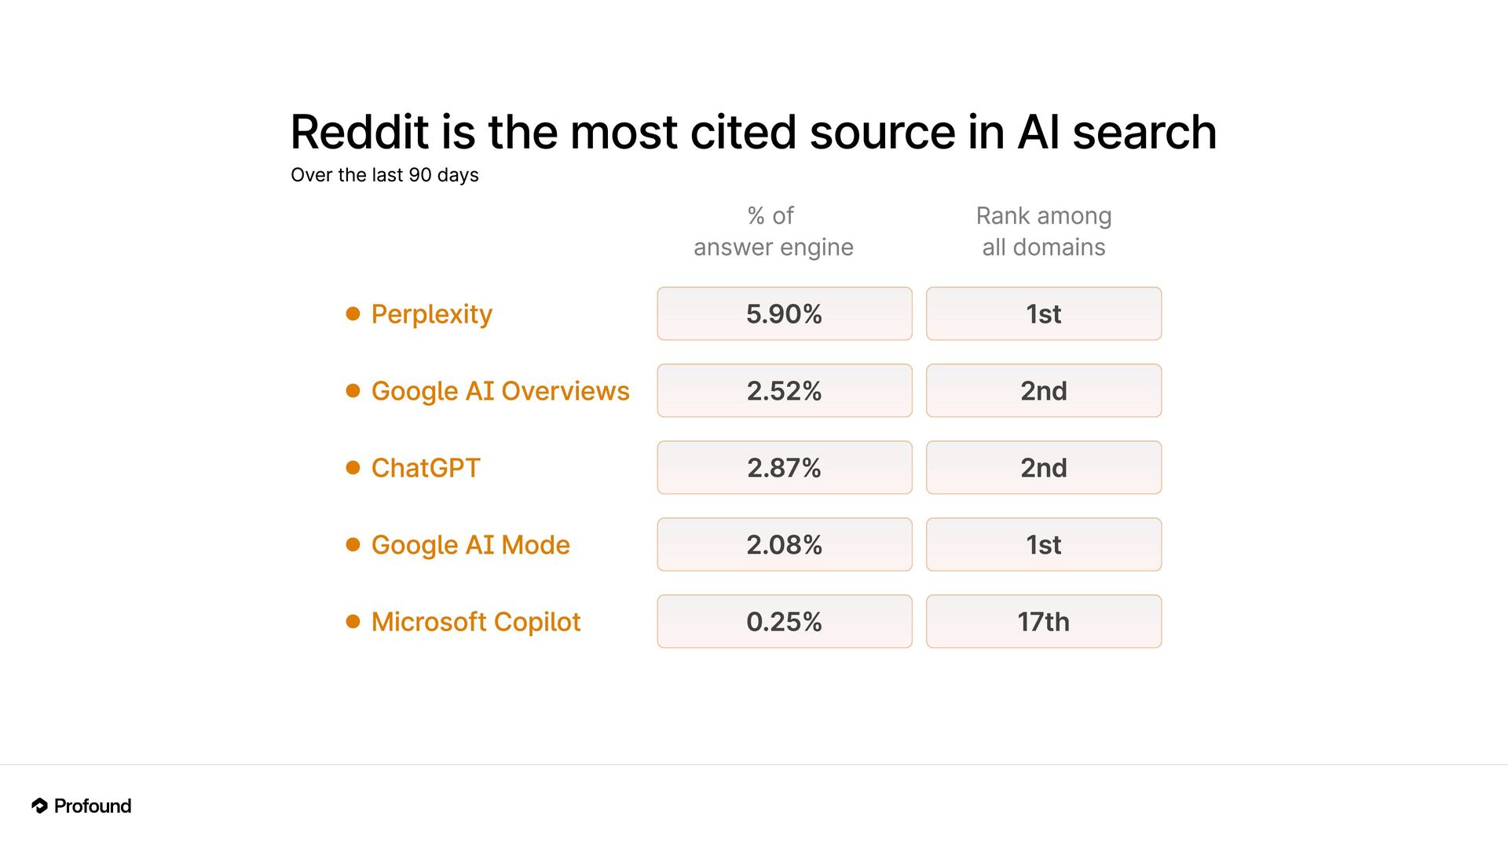Select the Perplexity label
Viewport: 1508px width, 848px height.
point(431,314)
